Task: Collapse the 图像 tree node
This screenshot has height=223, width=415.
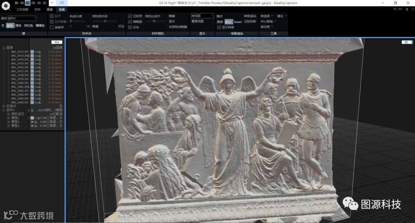Action: click(x=4, y=48)
